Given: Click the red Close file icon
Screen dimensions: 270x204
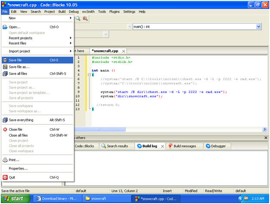Looking at the screenshot, I should (5, 130).
